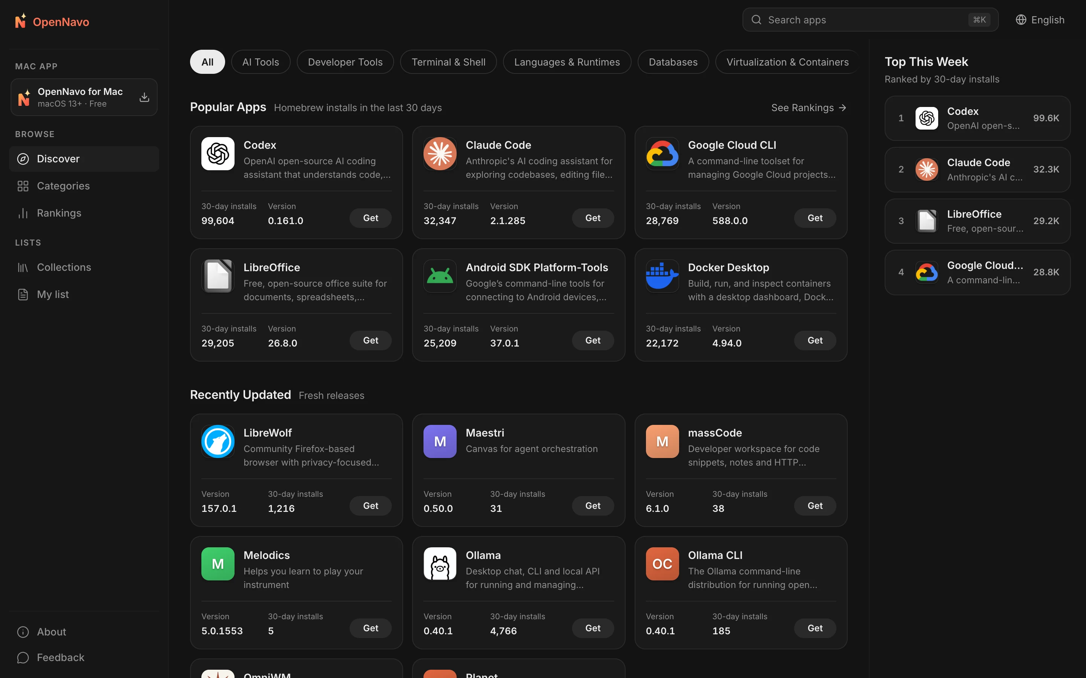The image size is (1086, 678).
Task: Open the Codex app icon in Popular Apps
Action: [x=218, y=154]
